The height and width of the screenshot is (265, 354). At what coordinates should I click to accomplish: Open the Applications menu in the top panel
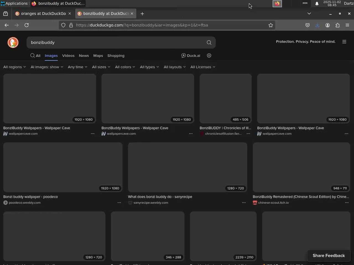click(x=14, y=4)
